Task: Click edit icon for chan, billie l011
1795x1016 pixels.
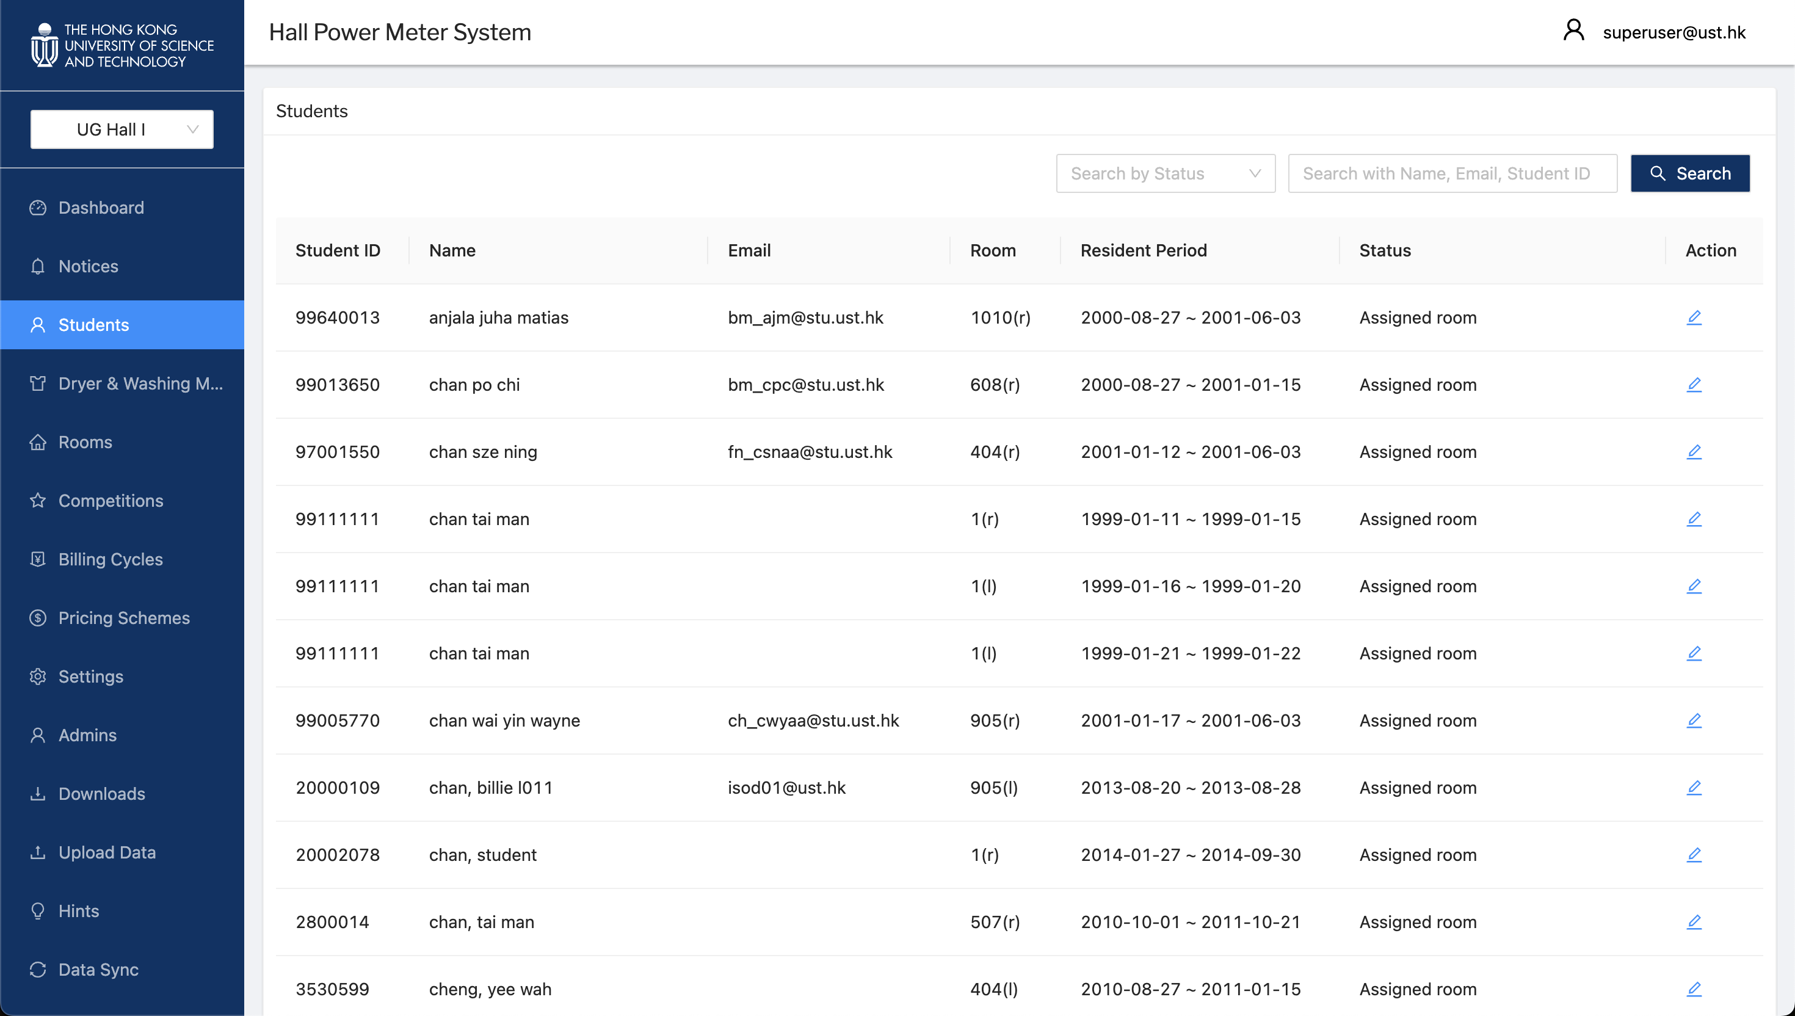Action: click(1693, 787)
